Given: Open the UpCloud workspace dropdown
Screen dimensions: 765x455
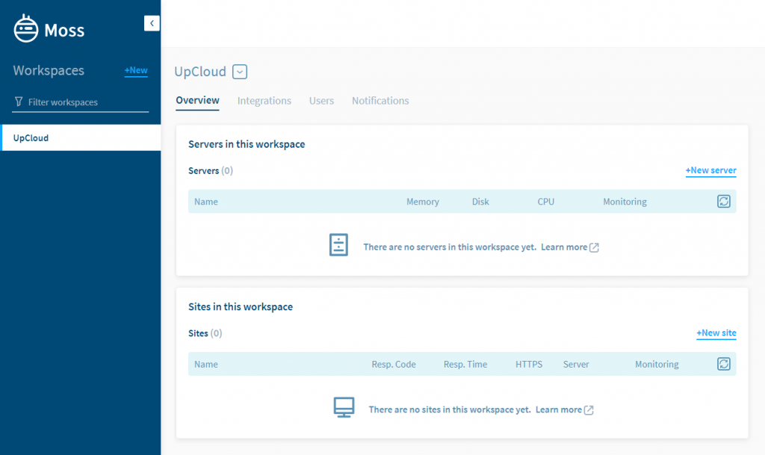Looking at the screenshot, I should click(239, 71).
